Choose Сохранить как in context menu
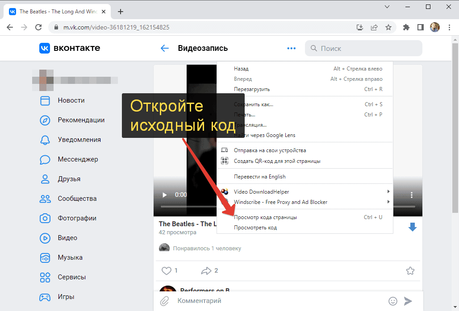The width and height of the screenshot is (459, 311). [x=254, y=104]
